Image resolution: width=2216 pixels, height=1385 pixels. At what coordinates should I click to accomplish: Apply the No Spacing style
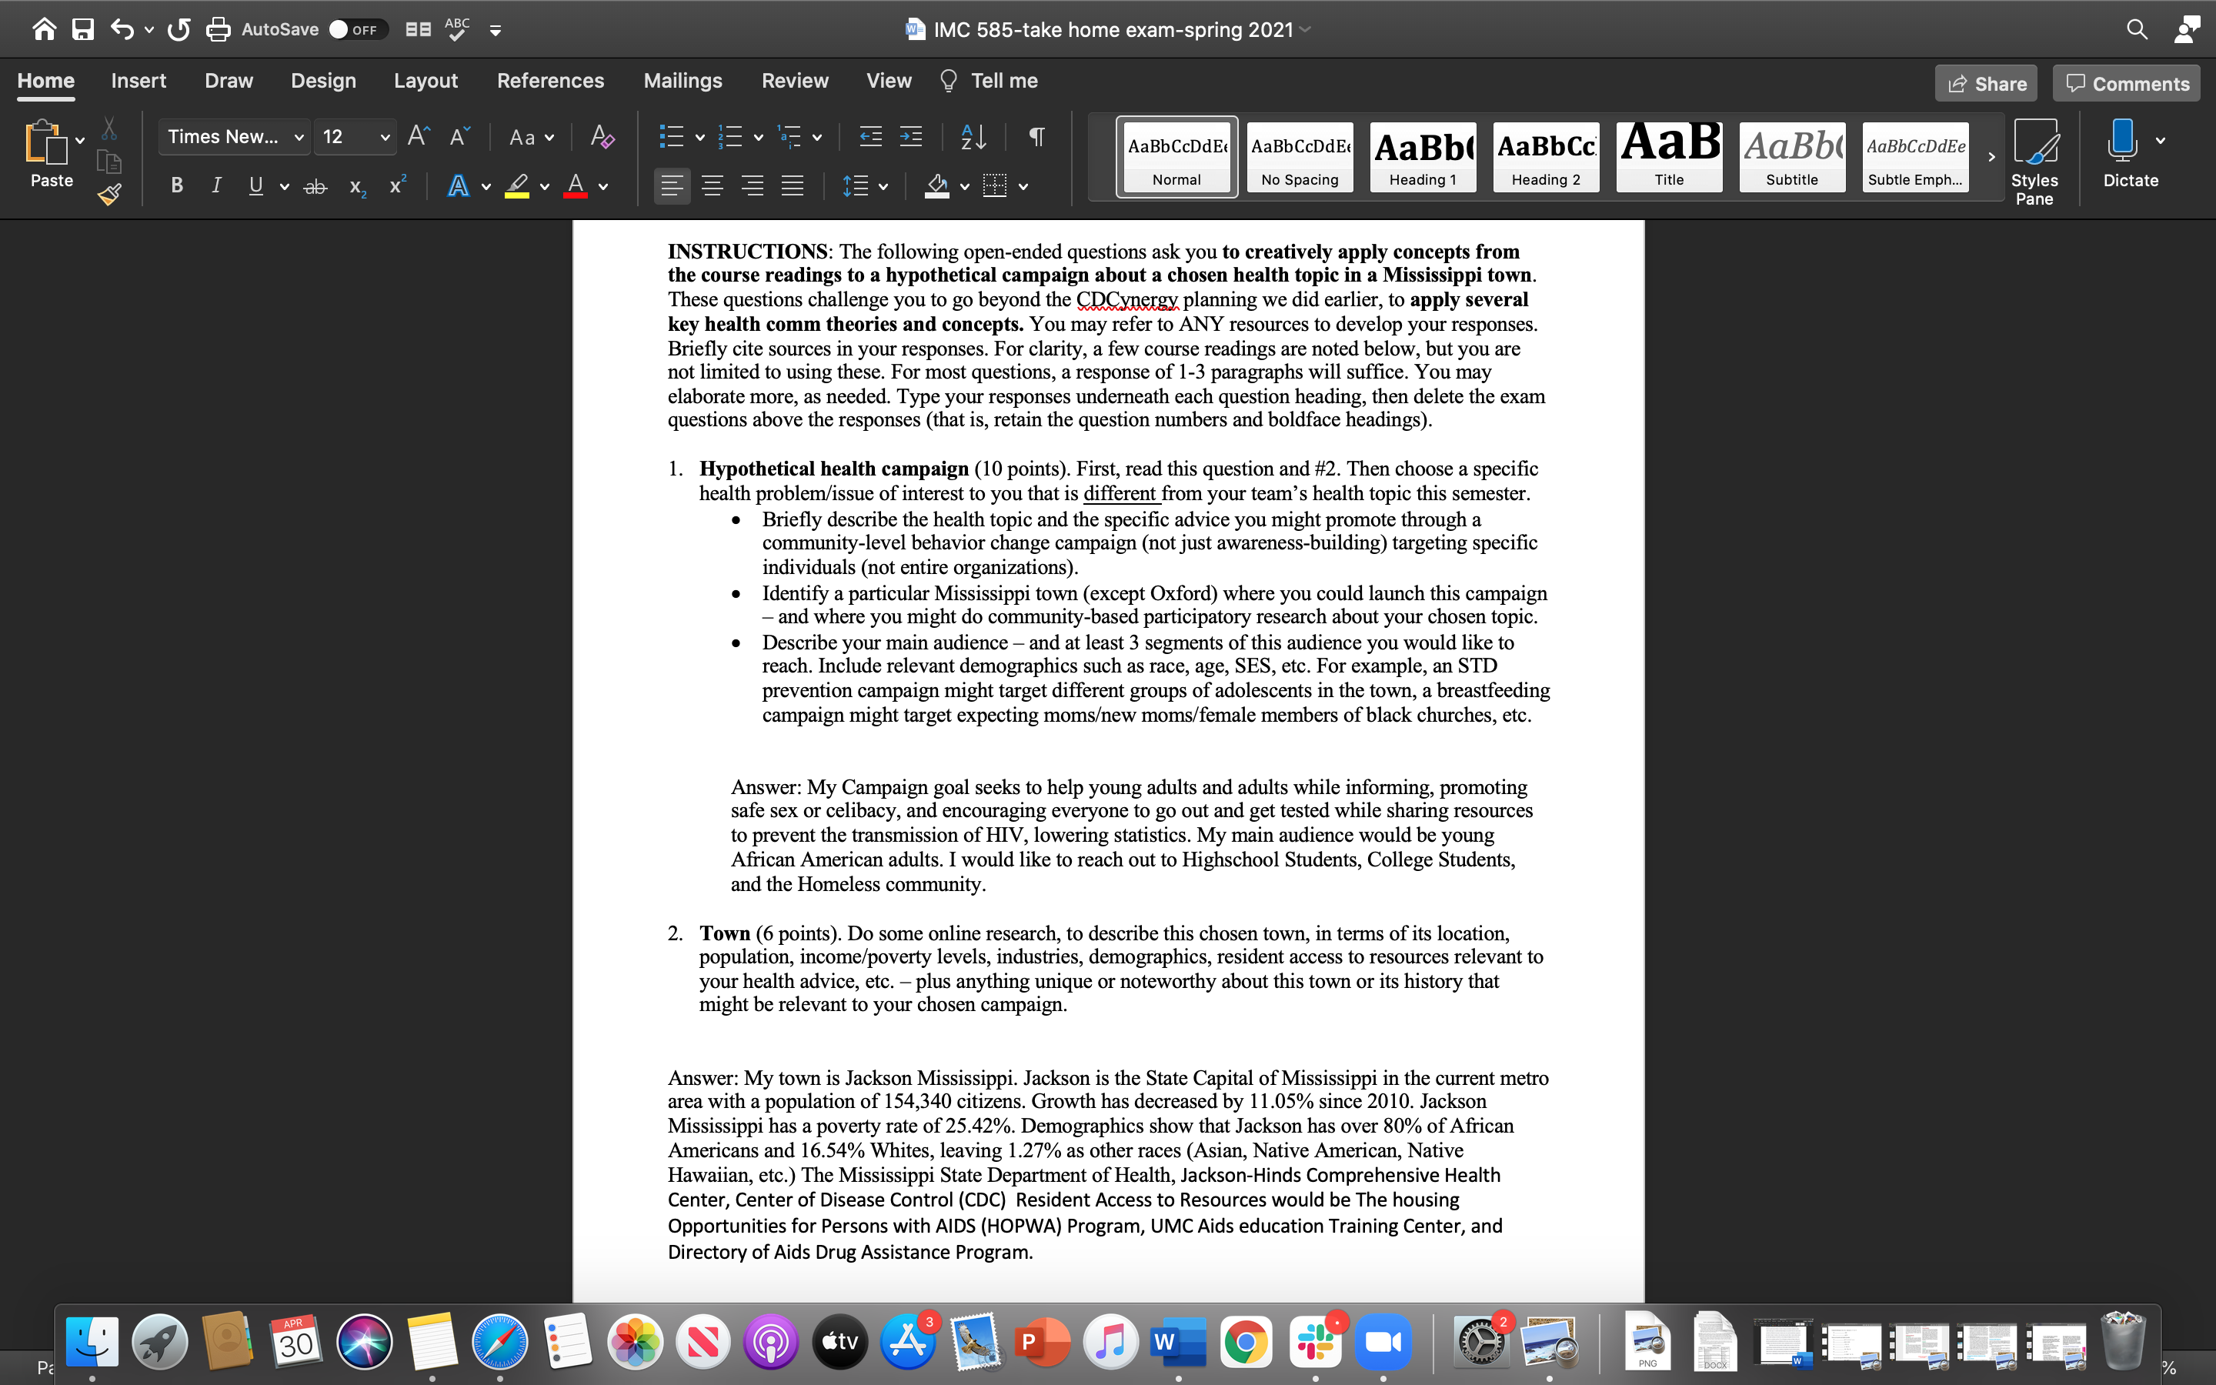click(1300, 157)
